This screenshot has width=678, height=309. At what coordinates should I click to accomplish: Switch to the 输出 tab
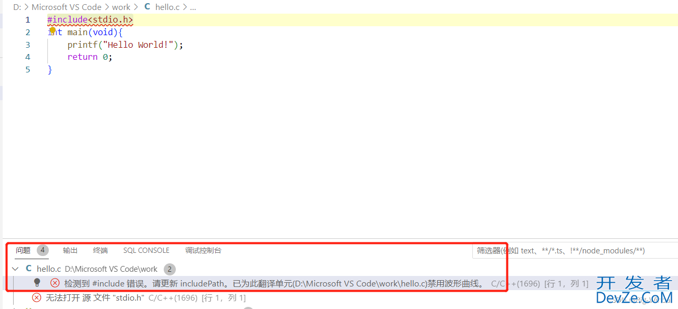(70, 250)
